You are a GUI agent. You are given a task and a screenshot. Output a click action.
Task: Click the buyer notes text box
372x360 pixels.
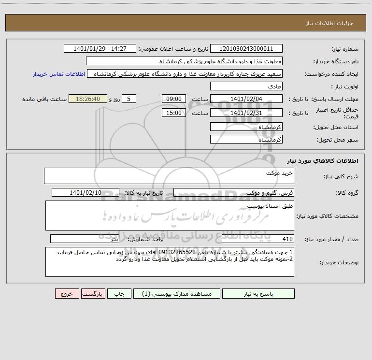(170, 262)
